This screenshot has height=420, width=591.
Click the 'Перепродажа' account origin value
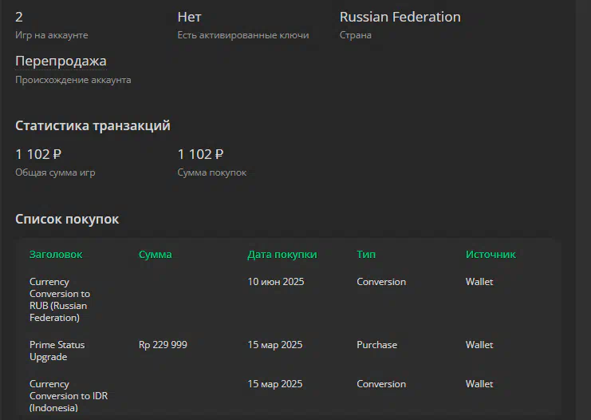click(x=61, y=61)
